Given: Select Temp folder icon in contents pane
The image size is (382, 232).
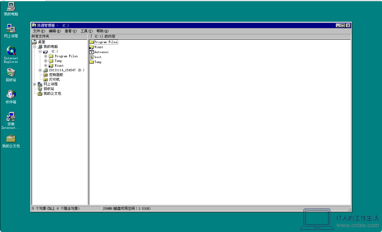Looking at the screenshot, I should tap(92, 62).
